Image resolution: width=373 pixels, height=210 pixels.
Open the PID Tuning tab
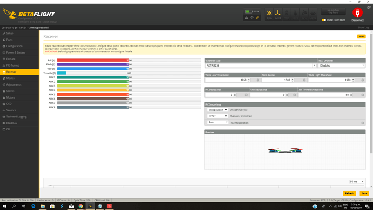point(12,65)
